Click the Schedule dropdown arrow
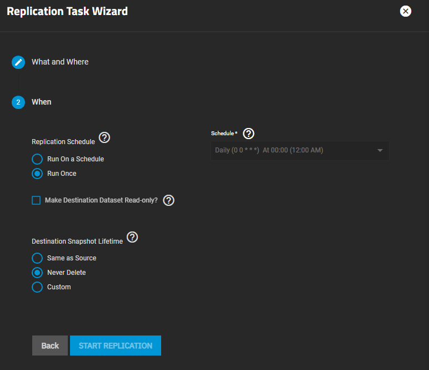The image size is (429, 370). (x=380, y=150)
